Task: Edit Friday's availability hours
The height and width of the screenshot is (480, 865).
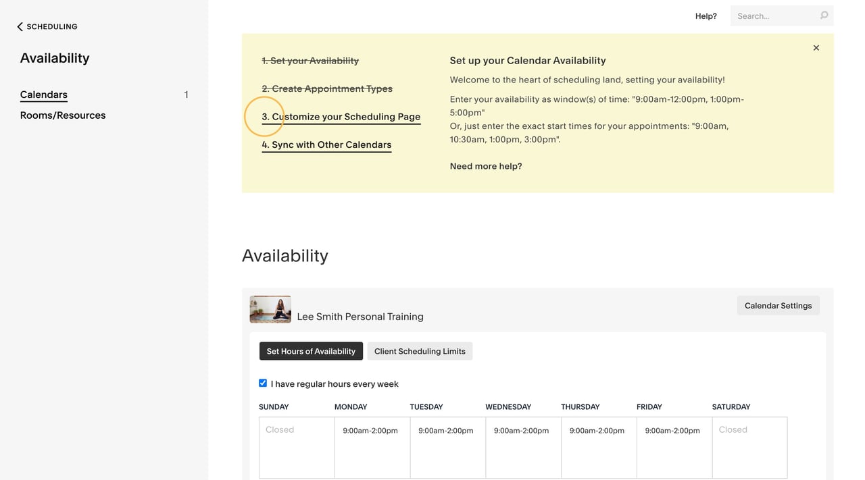Action: [x=673, y=430]
